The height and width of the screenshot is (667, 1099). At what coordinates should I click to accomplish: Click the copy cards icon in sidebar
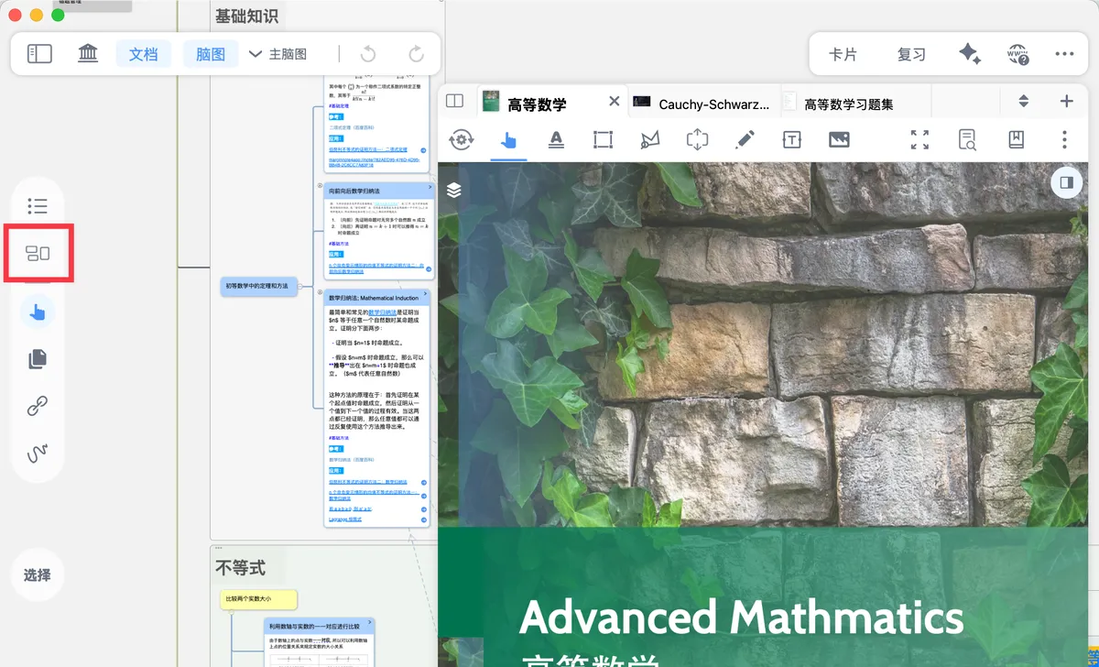tap(38, 359)
